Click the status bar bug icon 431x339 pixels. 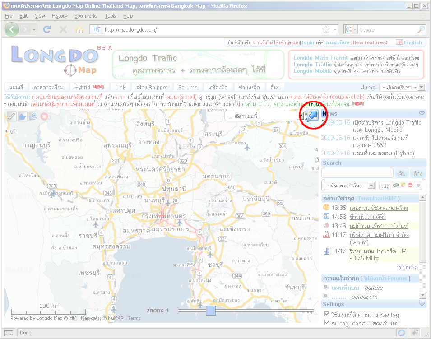[x=415, y=333]
